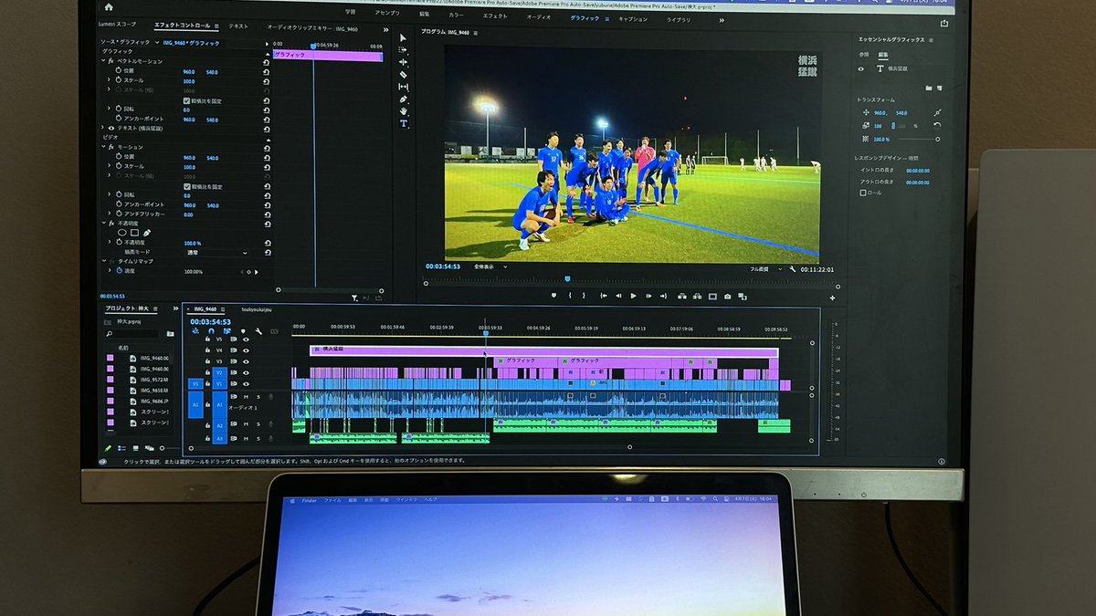The width and height of the screenshot is (1096, 616).
Task: Click the reset arrow for アンチフリッカー row
Action: pos(267,214)
